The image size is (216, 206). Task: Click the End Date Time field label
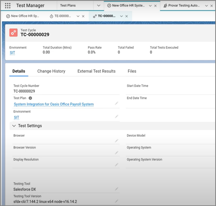pos(137,98)
